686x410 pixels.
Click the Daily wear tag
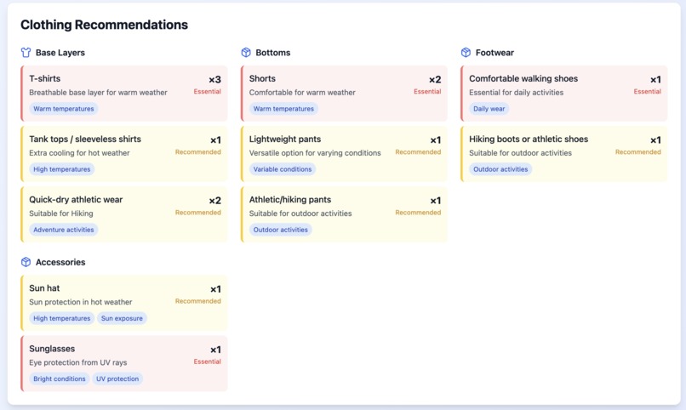[489, 109]
